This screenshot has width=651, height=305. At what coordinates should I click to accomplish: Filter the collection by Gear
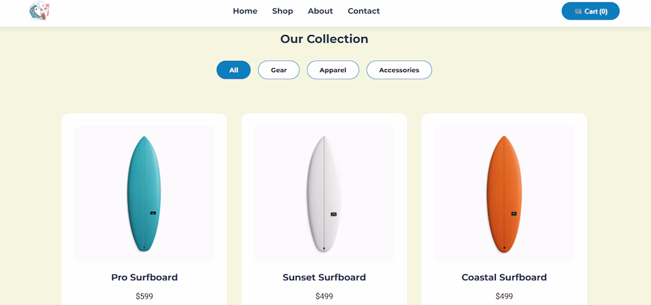coord(279,70)
